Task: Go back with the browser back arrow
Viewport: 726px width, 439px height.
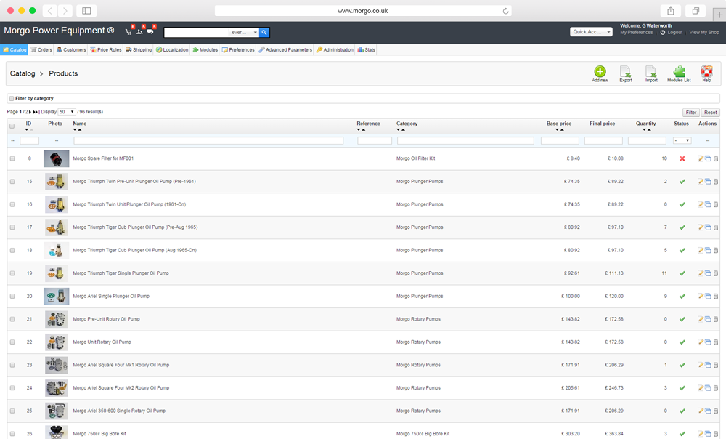Action: click(50, 11)
